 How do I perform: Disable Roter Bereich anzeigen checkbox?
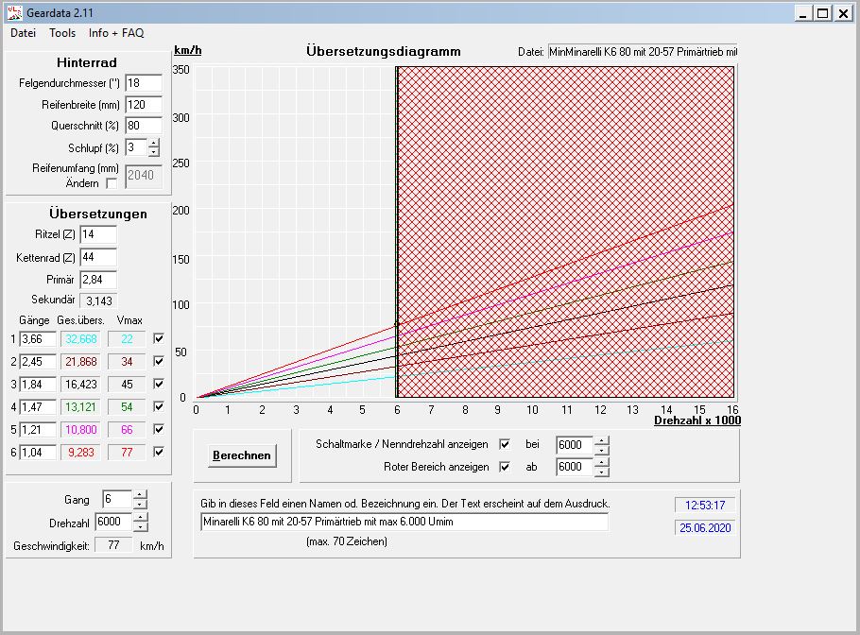505,467
